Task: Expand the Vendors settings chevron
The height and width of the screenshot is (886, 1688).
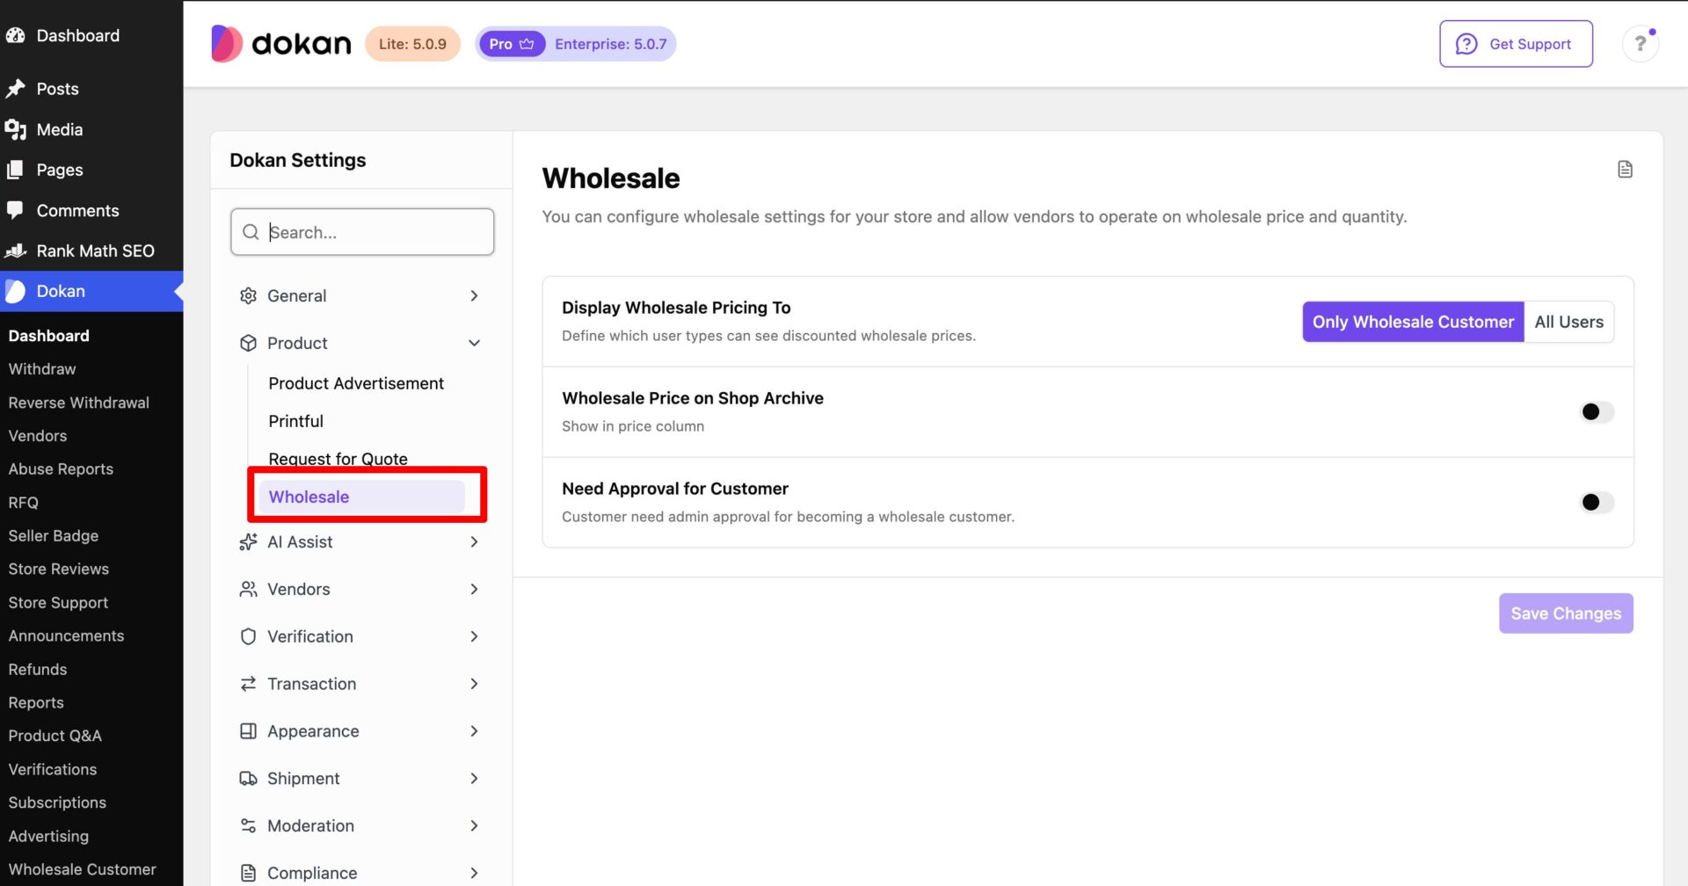Action: [474, 590]
